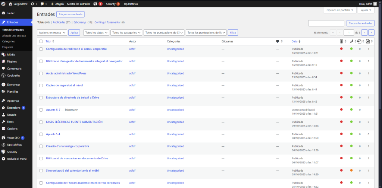The height and width of the screenshot is (188, 382).
Task: Click the comments bubble icon in admin bar
Action: coord(42,4)
